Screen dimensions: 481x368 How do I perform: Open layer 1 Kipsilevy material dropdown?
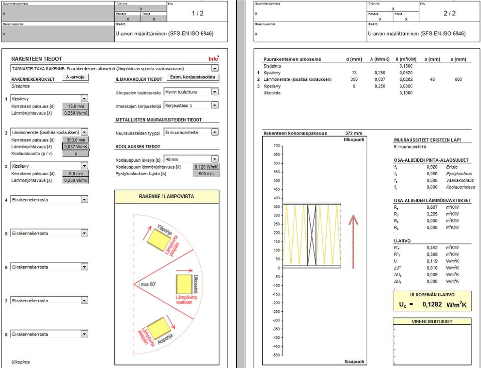[84, 98]
